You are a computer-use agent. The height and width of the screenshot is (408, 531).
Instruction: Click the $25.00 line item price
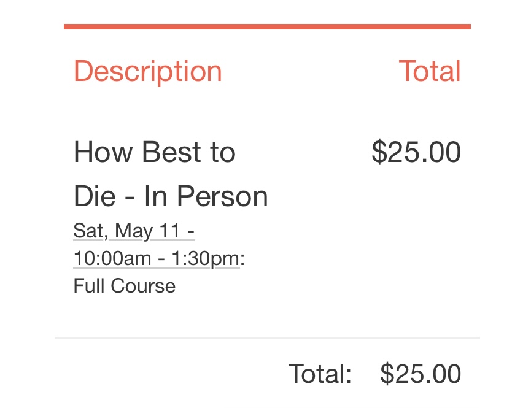[x=416, y=152]
